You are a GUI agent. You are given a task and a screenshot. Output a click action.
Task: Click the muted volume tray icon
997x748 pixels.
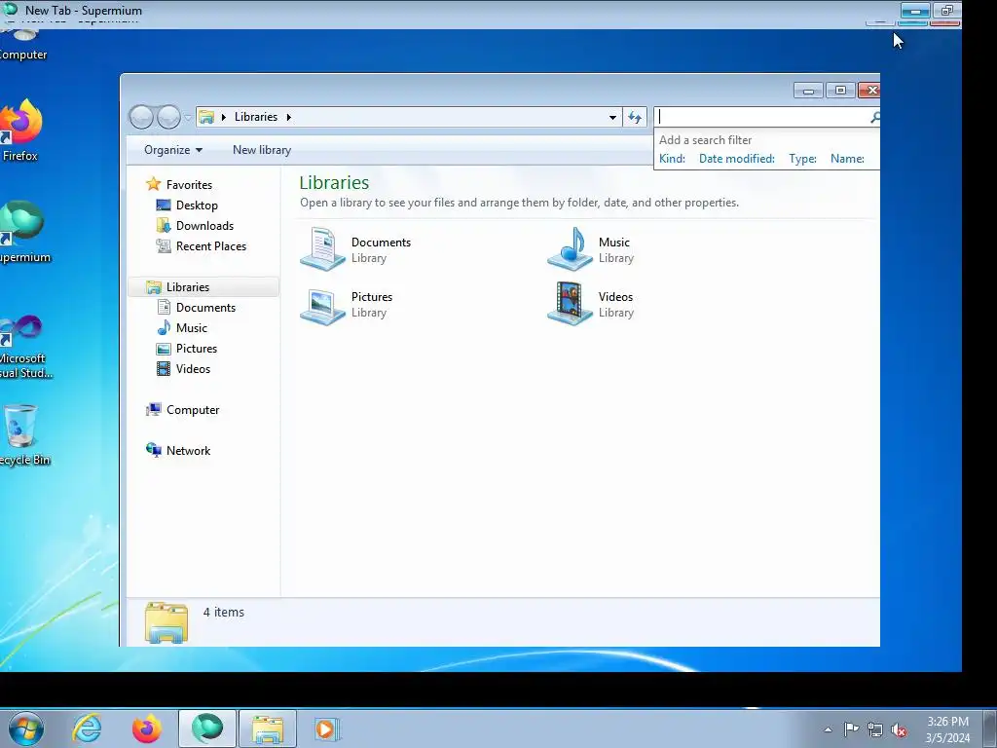tap(899, 729)
